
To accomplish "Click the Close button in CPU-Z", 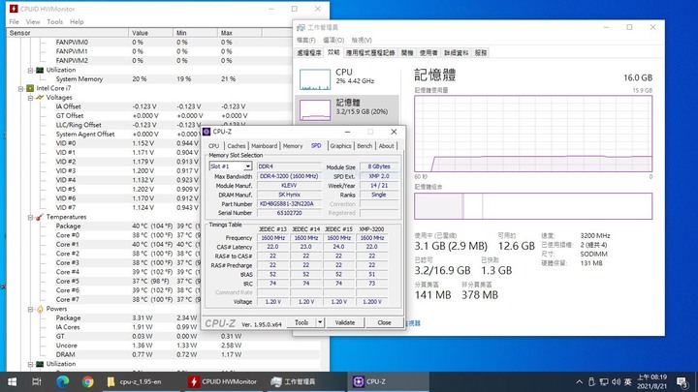I will point(384,322).
